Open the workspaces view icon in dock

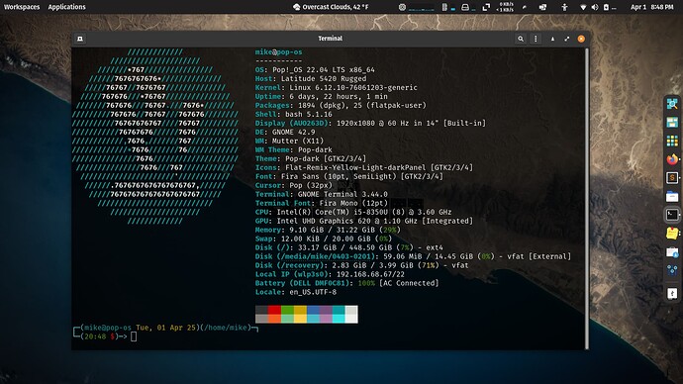tap(672, 123)
